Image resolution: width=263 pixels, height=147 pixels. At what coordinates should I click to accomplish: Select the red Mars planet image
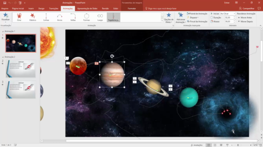78,66
